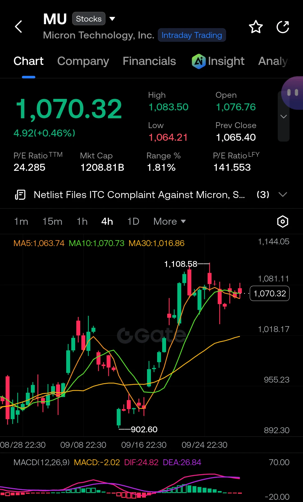Expand dropdown arrow next to Stocks
This screenshot has height=502, width=303.
click(x=112, y=19)
